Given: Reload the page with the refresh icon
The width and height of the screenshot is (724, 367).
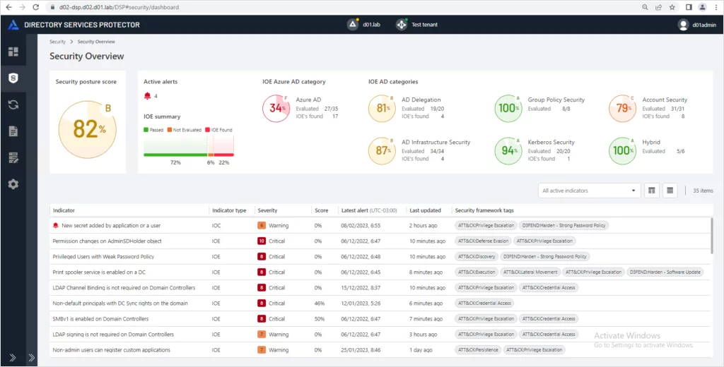Looking at the screenshot, I should click(35, 7).
